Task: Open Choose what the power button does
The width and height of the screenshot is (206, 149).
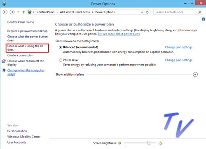Action: [x=28, y=38]
